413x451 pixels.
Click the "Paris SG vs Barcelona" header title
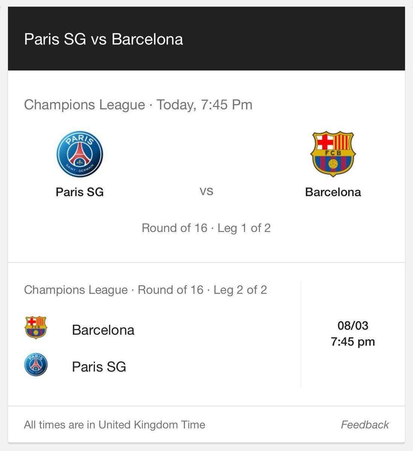103,39
